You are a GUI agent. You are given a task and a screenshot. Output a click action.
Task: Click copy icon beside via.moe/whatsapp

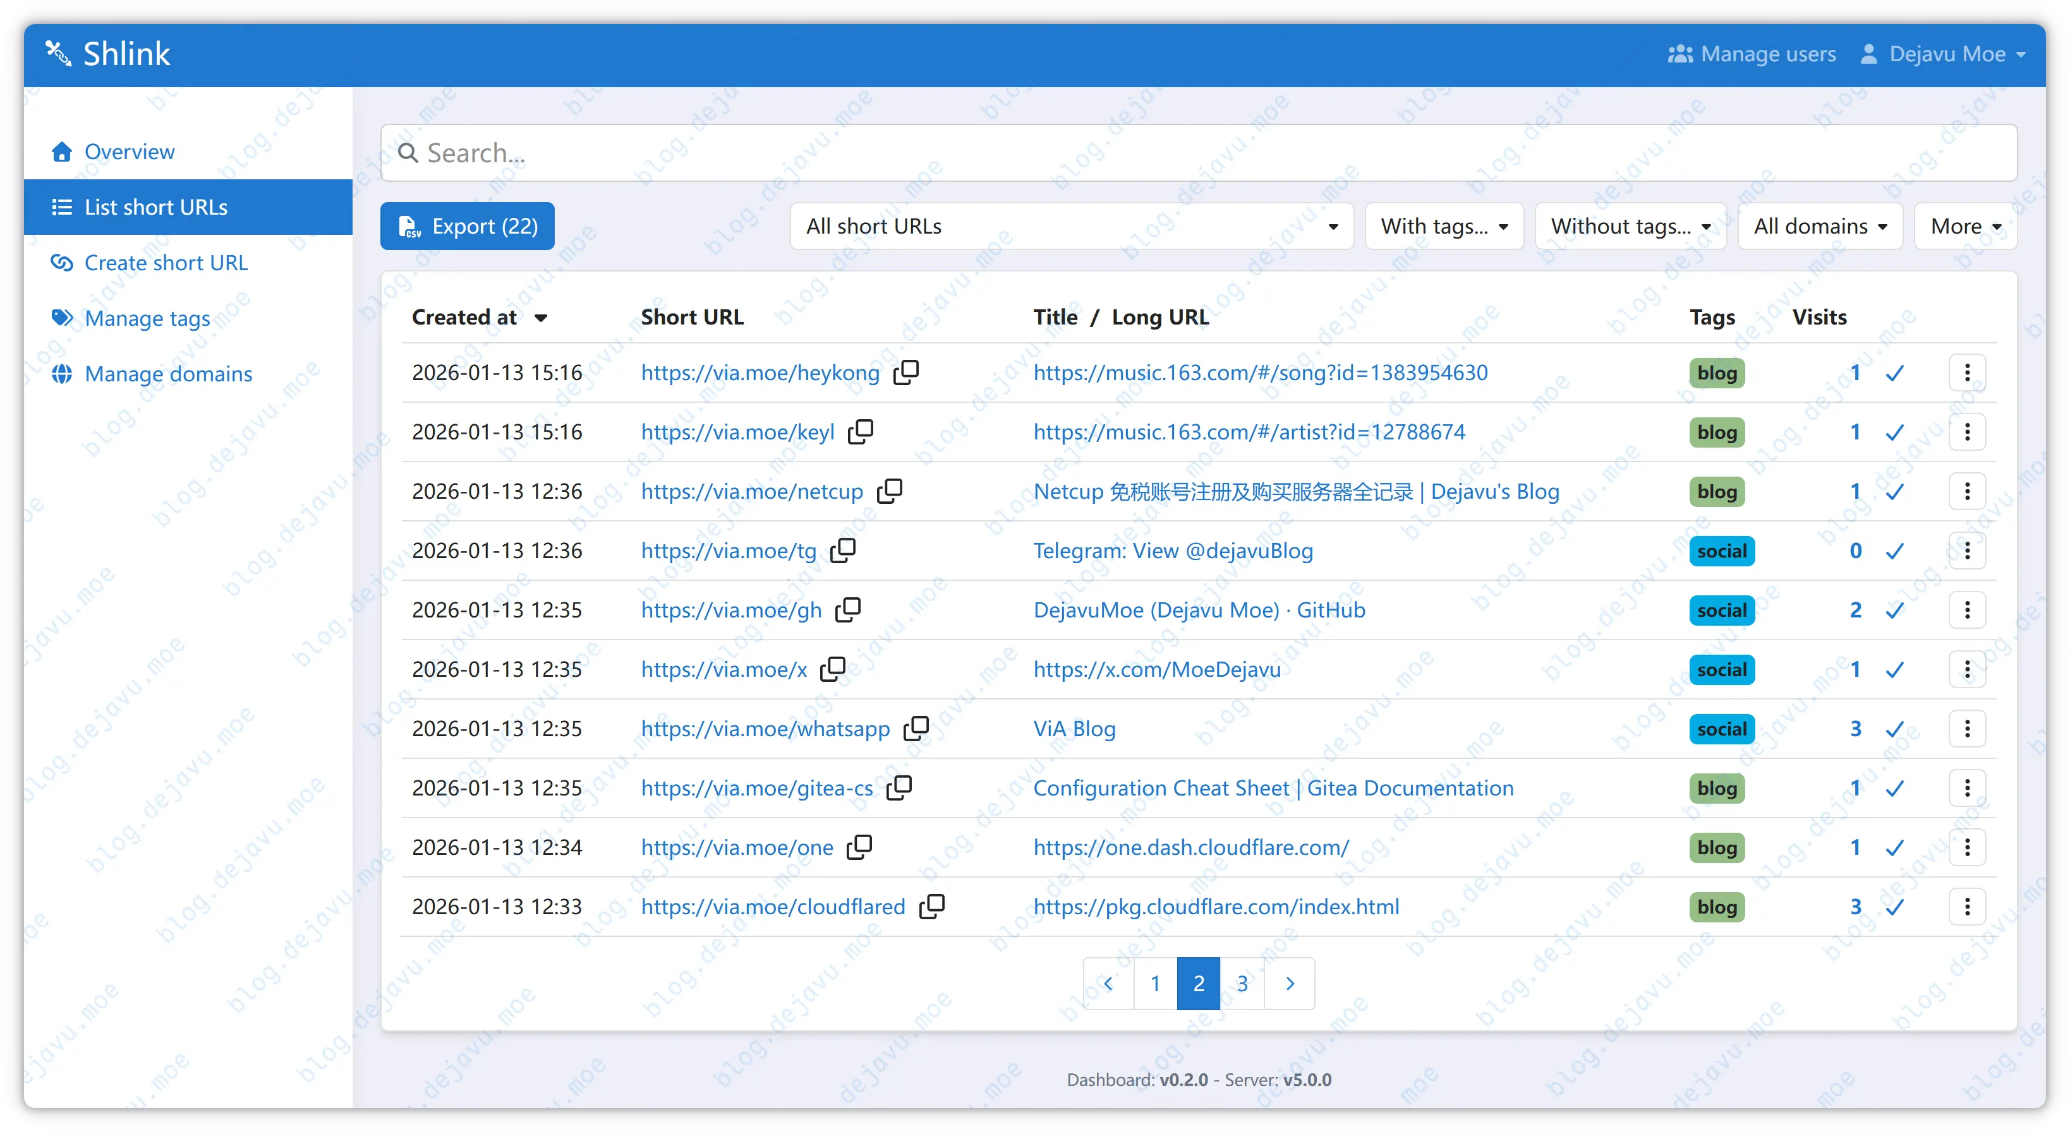click(x=916, y=728)
